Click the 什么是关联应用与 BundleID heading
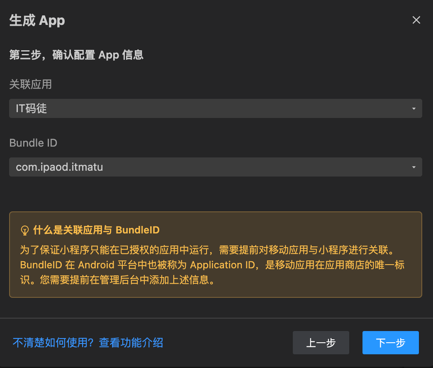The height and width of the screenshot is (368, 433). pyautogui.click(x=96, y=230)
